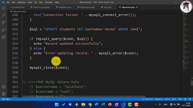Click the PHP MySQL Delete Data comment
The image size is (193, 108).
(50, 82)
